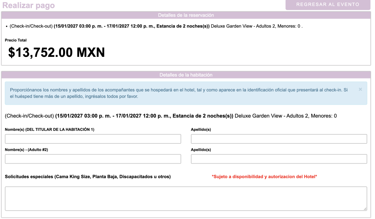Click the Detalles de la reservación header
Screen dimensions: 375x219
[186, 15]
